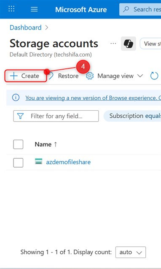The height and width of the screenshot is (269, 161).
Task: Open the Azure app launcher grid
Action: point(11,9)
